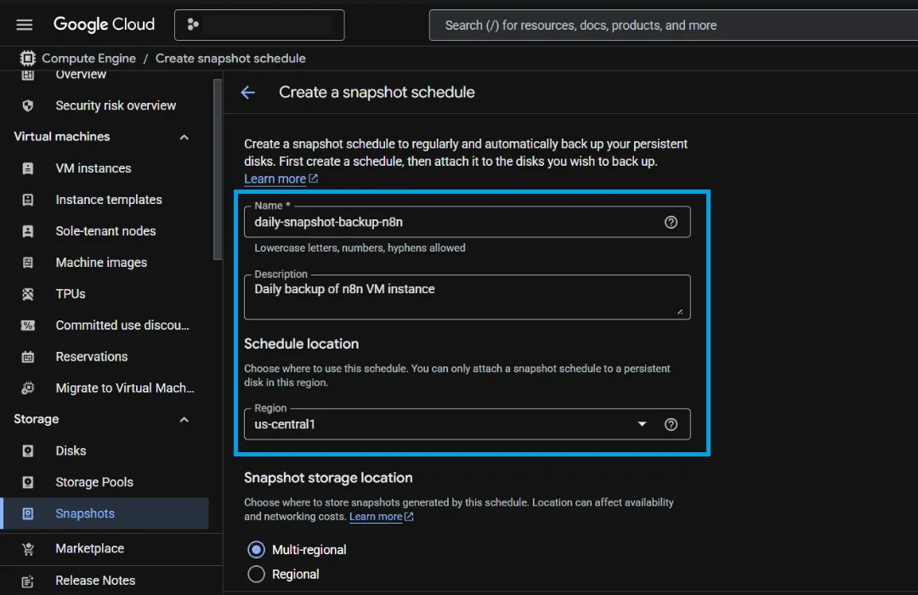This screenshot has height=595, width=918.
Task: Open Disks page in sidebar
Action: coord(71,451)
